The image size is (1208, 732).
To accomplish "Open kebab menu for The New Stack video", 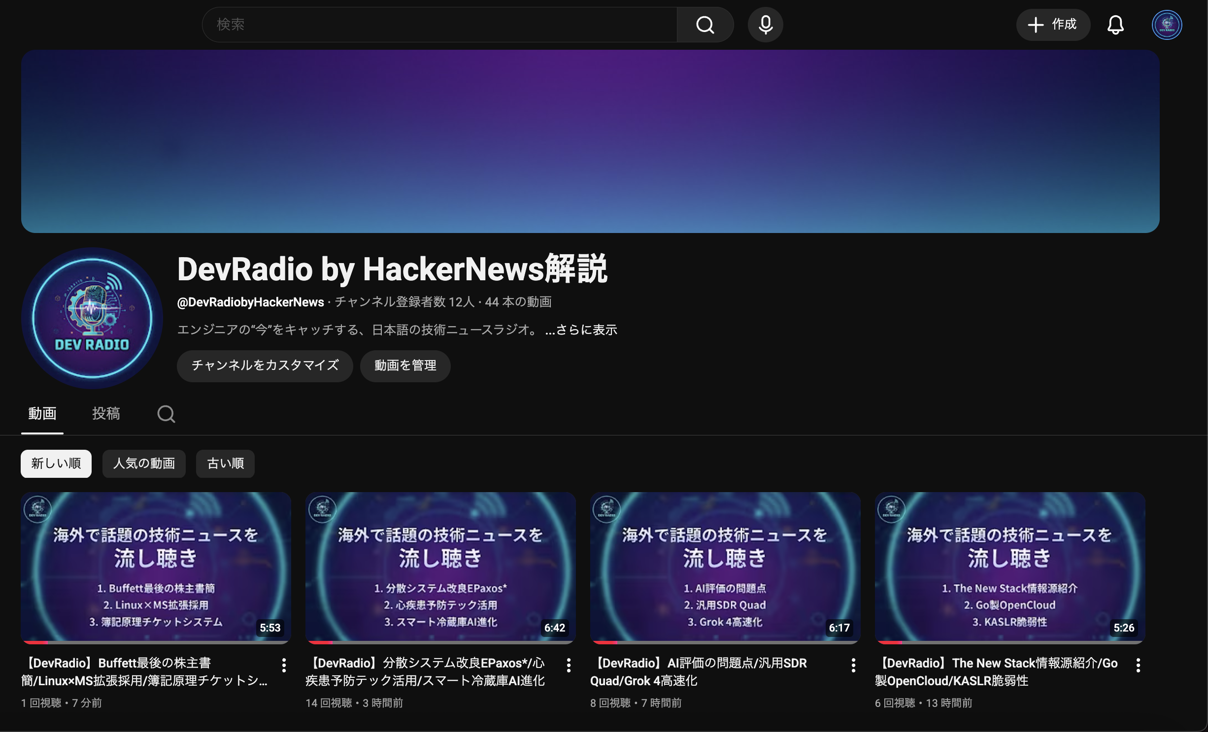I will pos(1138,665).
